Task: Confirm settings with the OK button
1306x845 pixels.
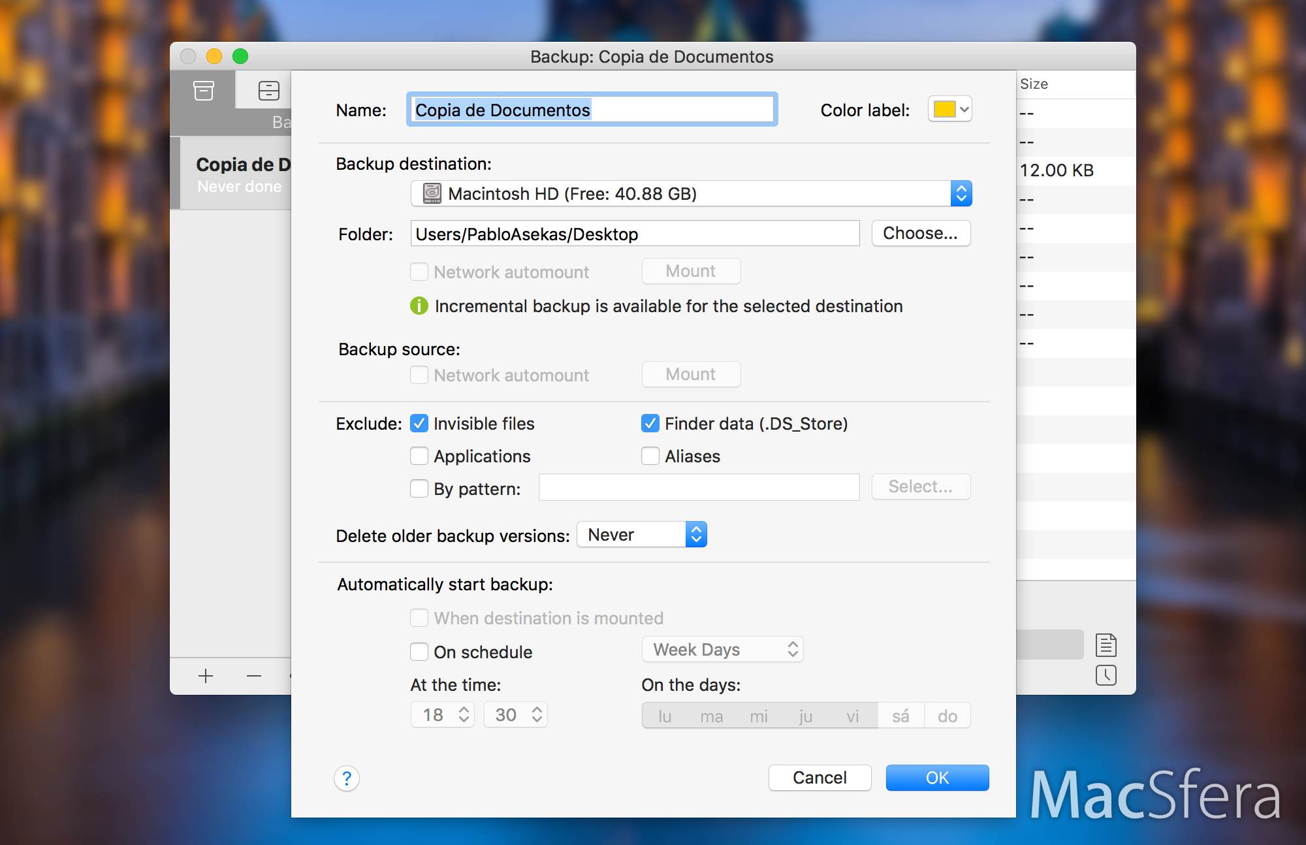Action: point(937,778)
